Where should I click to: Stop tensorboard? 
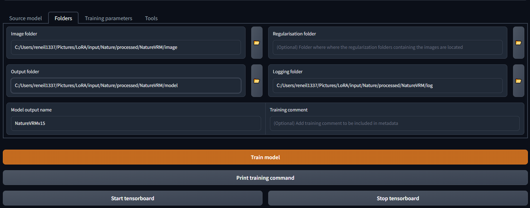(x=398, y=198)
